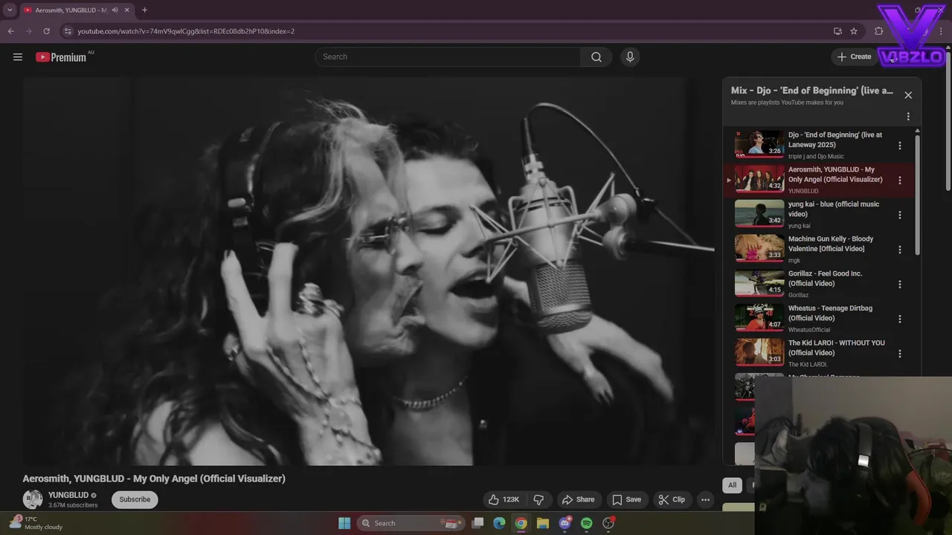Open the YouTube guide hamburger menu
952x535 pixels.
point(18,57)
